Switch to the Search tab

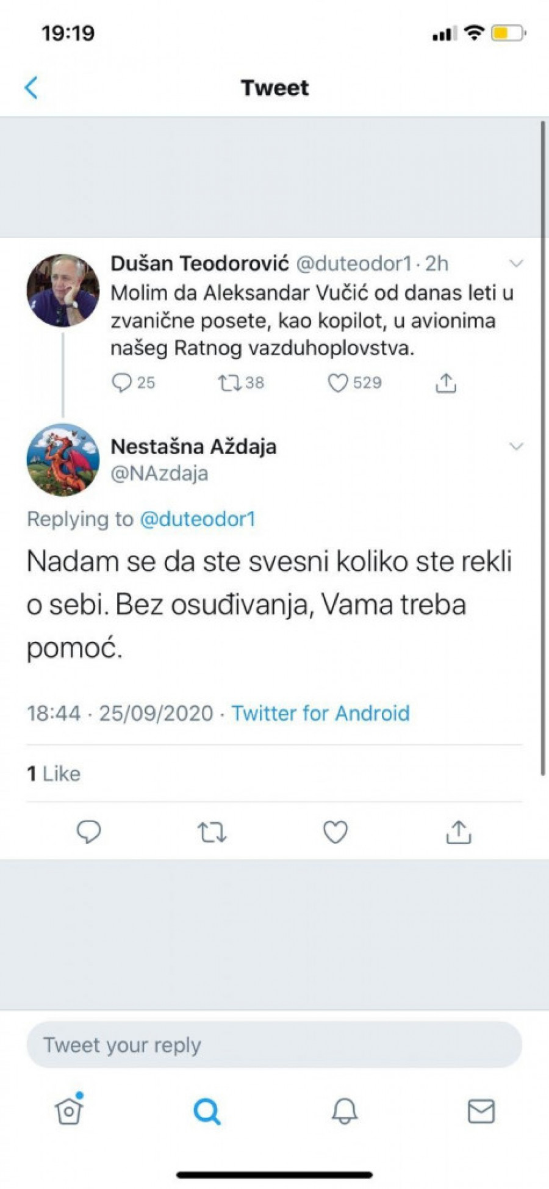(207, 1111)
